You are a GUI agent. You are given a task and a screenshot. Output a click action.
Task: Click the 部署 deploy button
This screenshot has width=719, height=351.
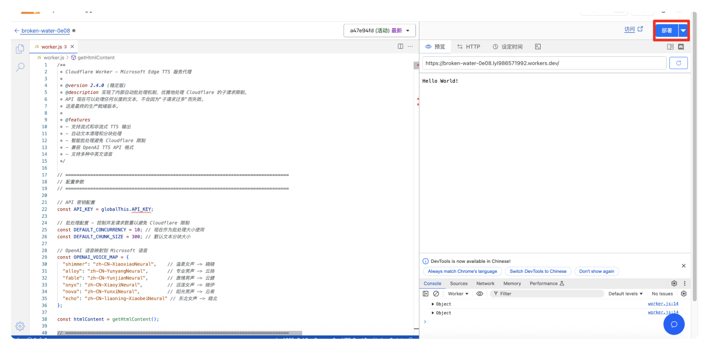[667, 30]
